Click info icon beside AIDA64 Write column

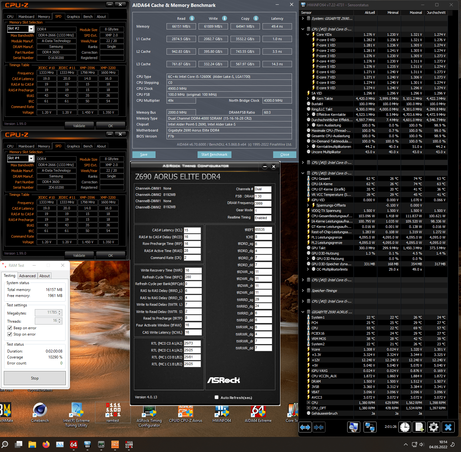(x=225, y=18)
